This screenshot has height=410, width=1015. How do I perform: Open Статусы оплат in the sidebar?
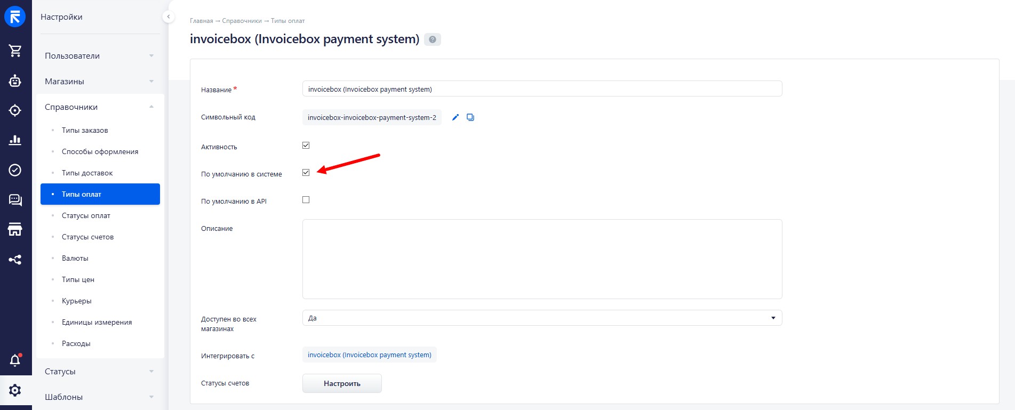tap(86, 215)
